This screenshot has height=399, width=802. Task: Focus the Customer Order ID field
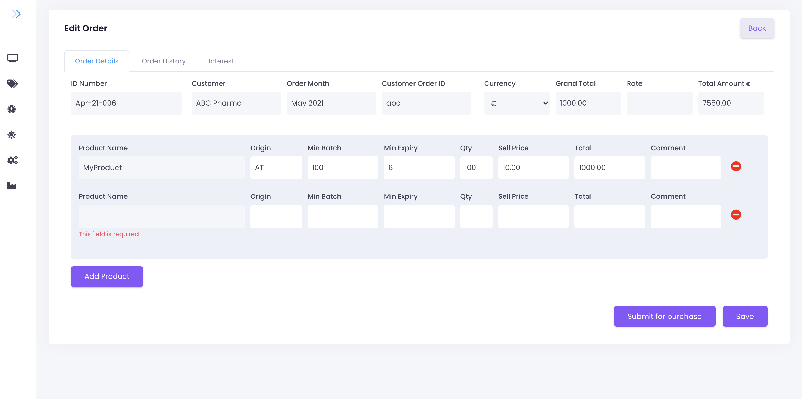click(426, 103)
